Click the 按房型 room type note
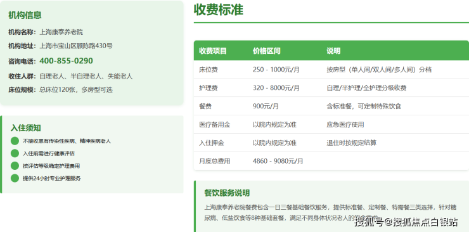 379,70
